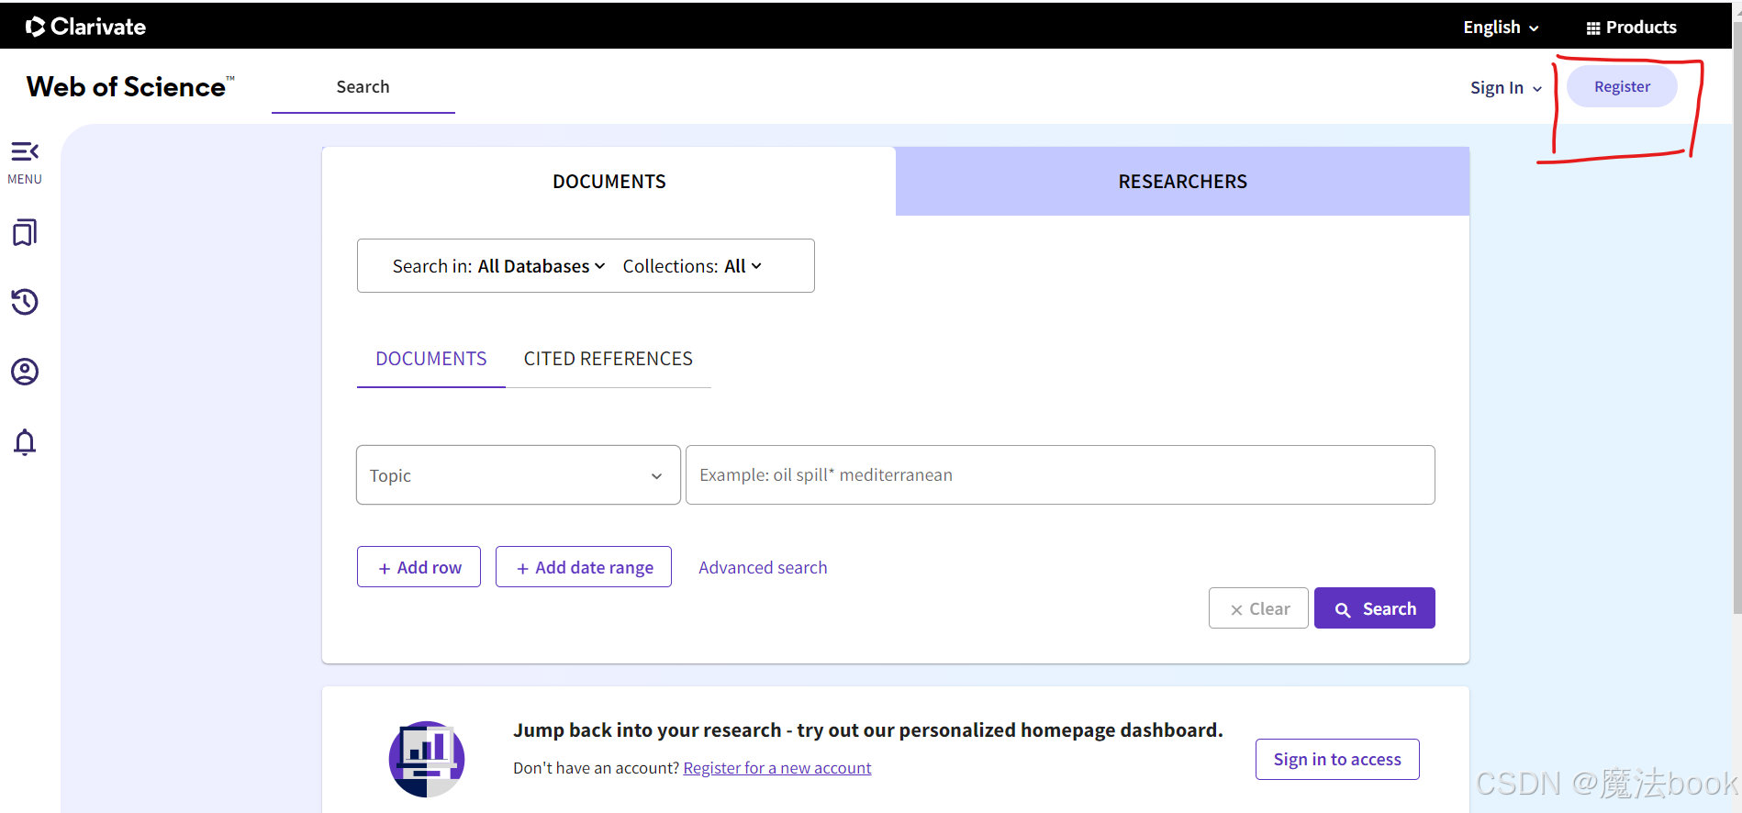Open the alerts bell icon
Viewport: 1742px width, 813px height.
click(25, 442)
